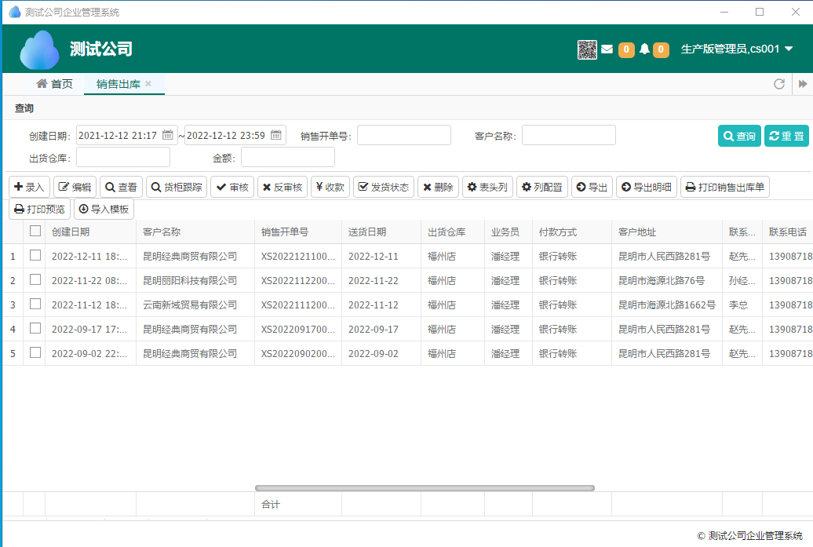The width and height of the screenshot is (813, 547).
Task: Click the 收款 payment button
Action: point(330,187)
